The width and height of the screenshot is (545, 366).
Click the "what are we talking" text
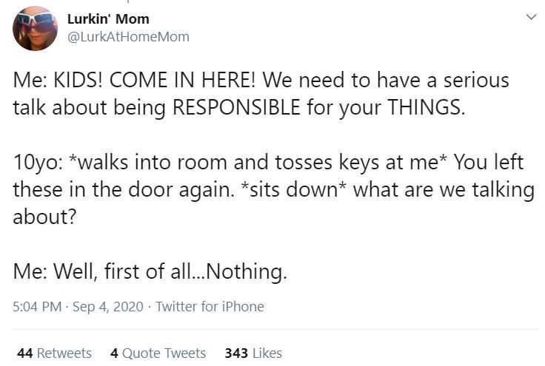tap(444, 190)
